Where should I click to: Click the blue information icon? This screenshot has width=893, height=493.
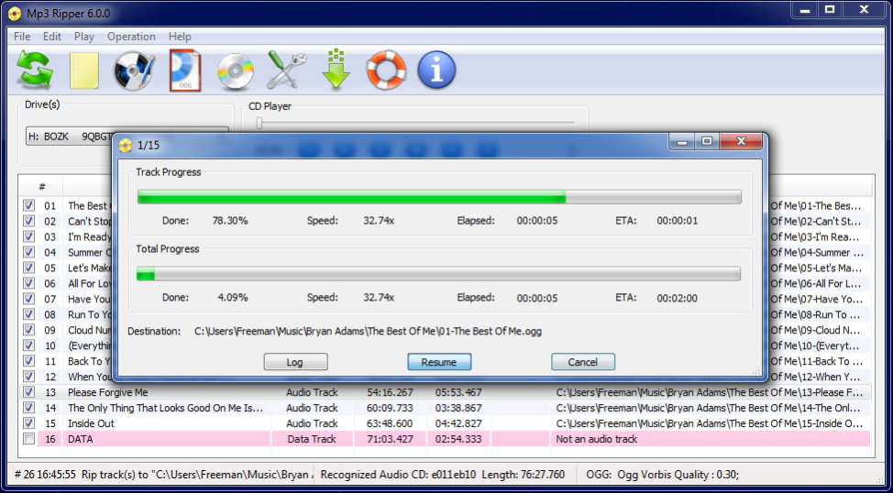tap(436, 71)
